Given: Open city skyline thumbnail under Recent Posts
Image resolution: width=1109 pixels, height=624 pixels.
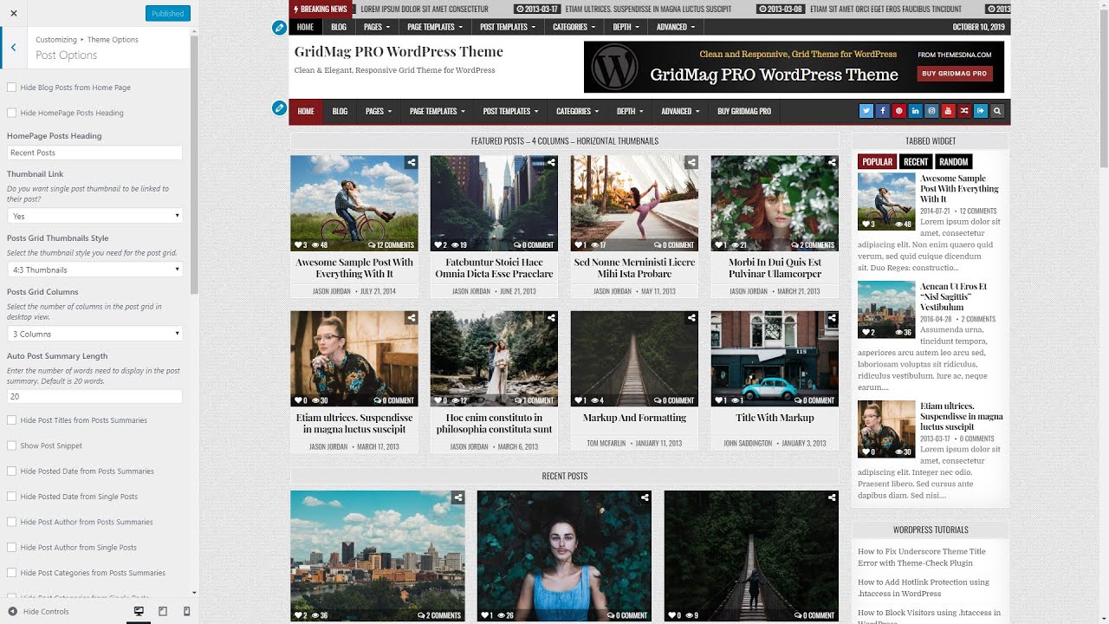Looking at the screenshot, I should point(377,556).
